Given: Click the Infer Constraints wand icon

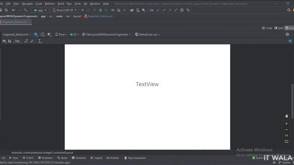Looking at the screenshot, I should 32,41.
